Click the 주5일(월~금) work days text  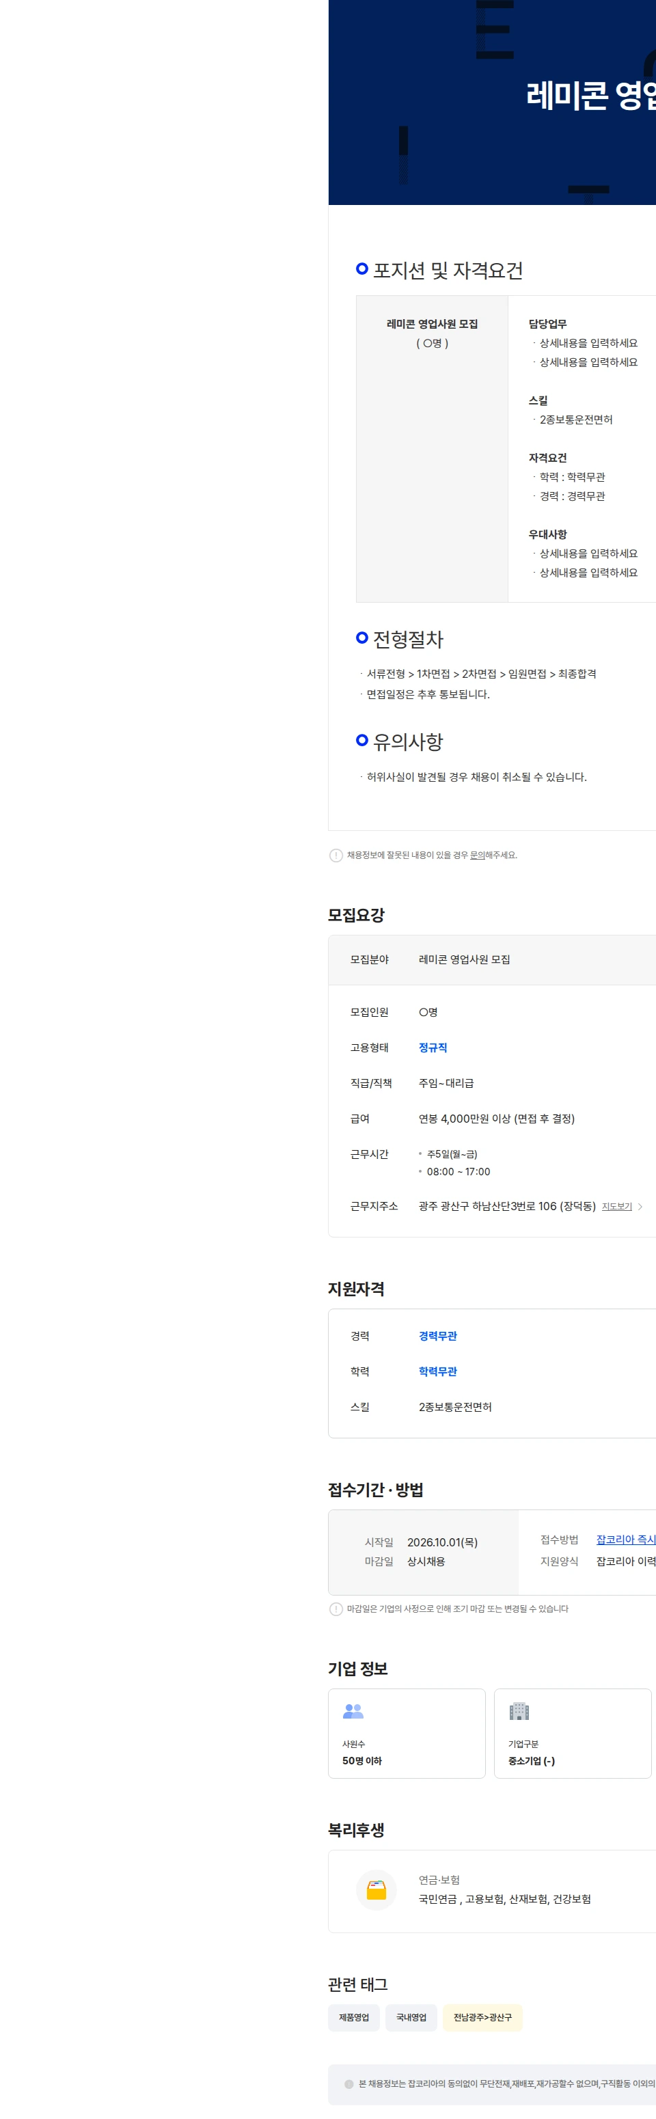[452, 1154]
